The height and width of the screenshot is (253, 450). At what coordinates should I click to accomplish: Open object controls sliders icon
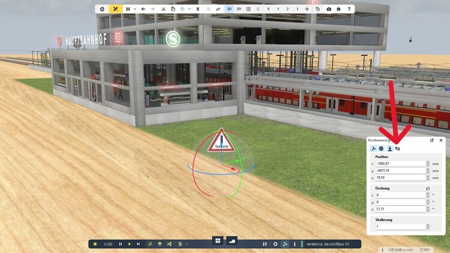(x=265, y=244)
